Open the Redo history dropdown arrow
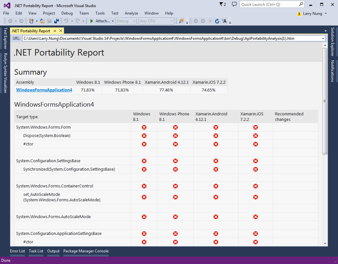The height and width of the screenshot is (264, 338). pos(83,21)
